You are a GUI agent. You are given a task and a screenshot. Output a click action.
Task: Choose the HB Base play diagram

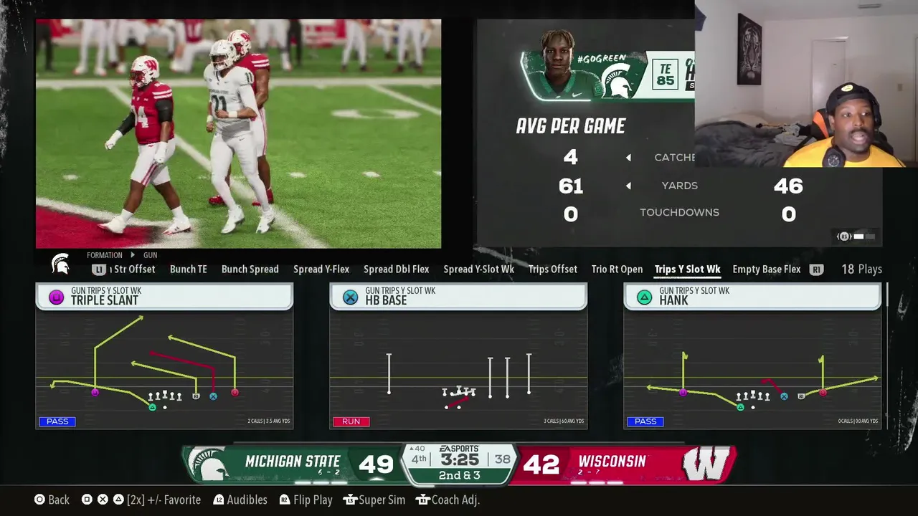point(458,370)
